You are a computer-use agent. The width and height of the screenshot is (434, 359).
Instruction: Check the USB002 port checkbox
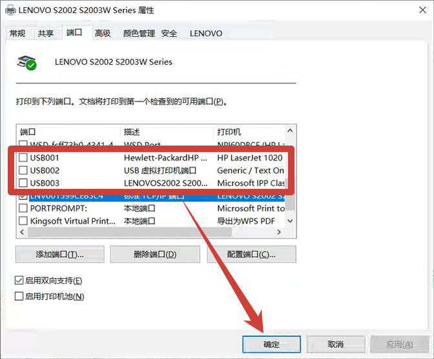point(23,170)
